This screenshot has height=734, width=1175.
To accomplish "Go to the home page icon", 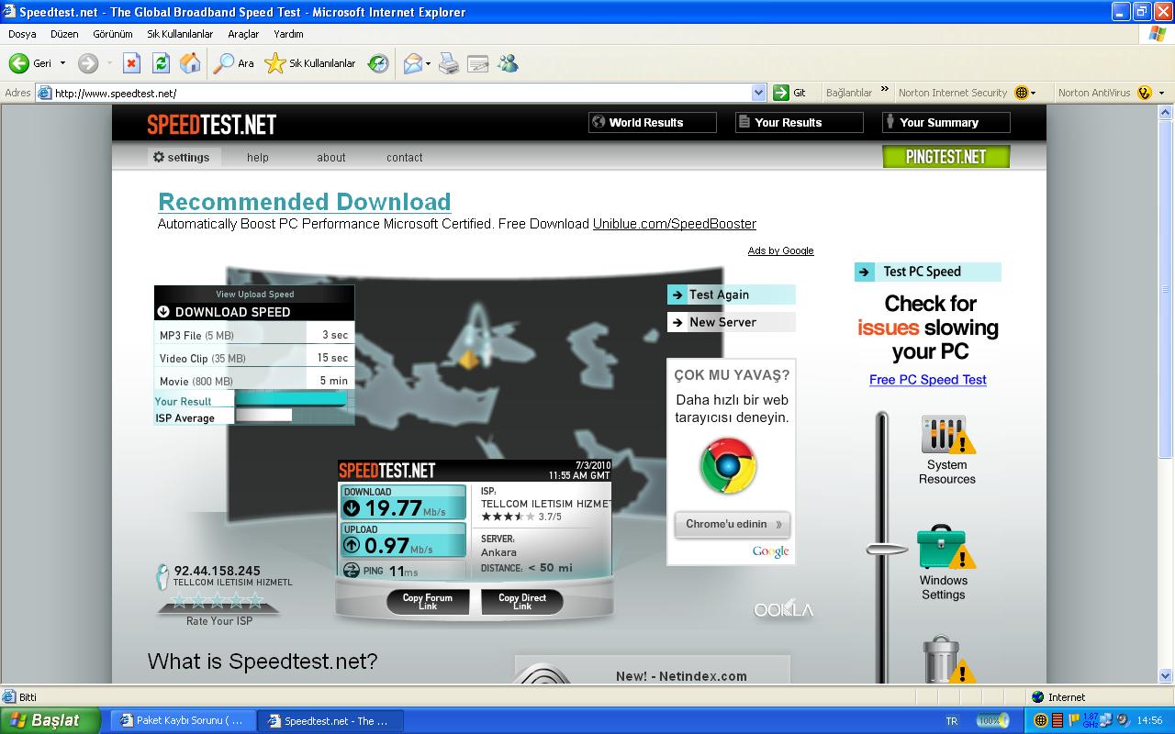I will click(x=190, y=63).
